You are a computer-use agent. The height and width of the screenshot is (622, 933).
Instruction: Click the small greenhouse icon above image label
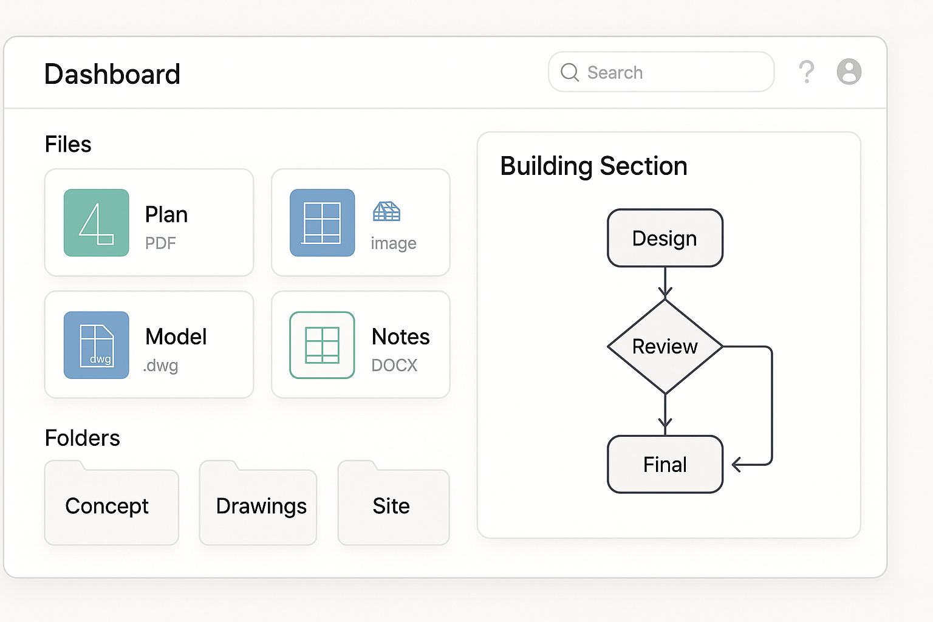(386, 211)
